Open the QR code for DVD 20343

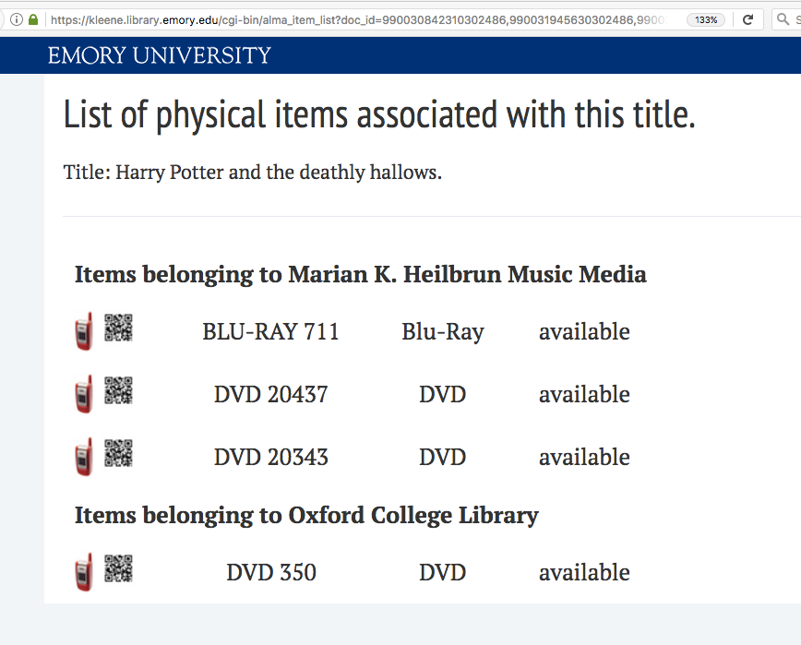118,453
